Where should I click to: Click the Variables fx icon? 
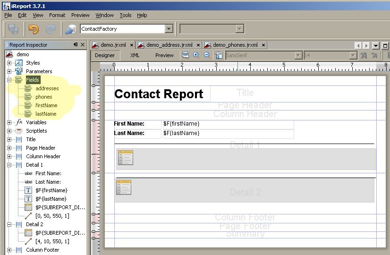click(19, 122)
